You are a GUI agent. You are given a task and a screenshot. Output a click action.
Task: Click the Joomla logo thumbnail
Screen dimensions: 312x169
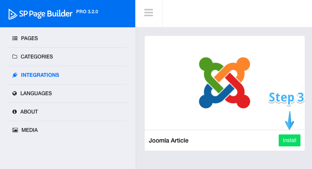pyautogui.click(x=225, y=83)
